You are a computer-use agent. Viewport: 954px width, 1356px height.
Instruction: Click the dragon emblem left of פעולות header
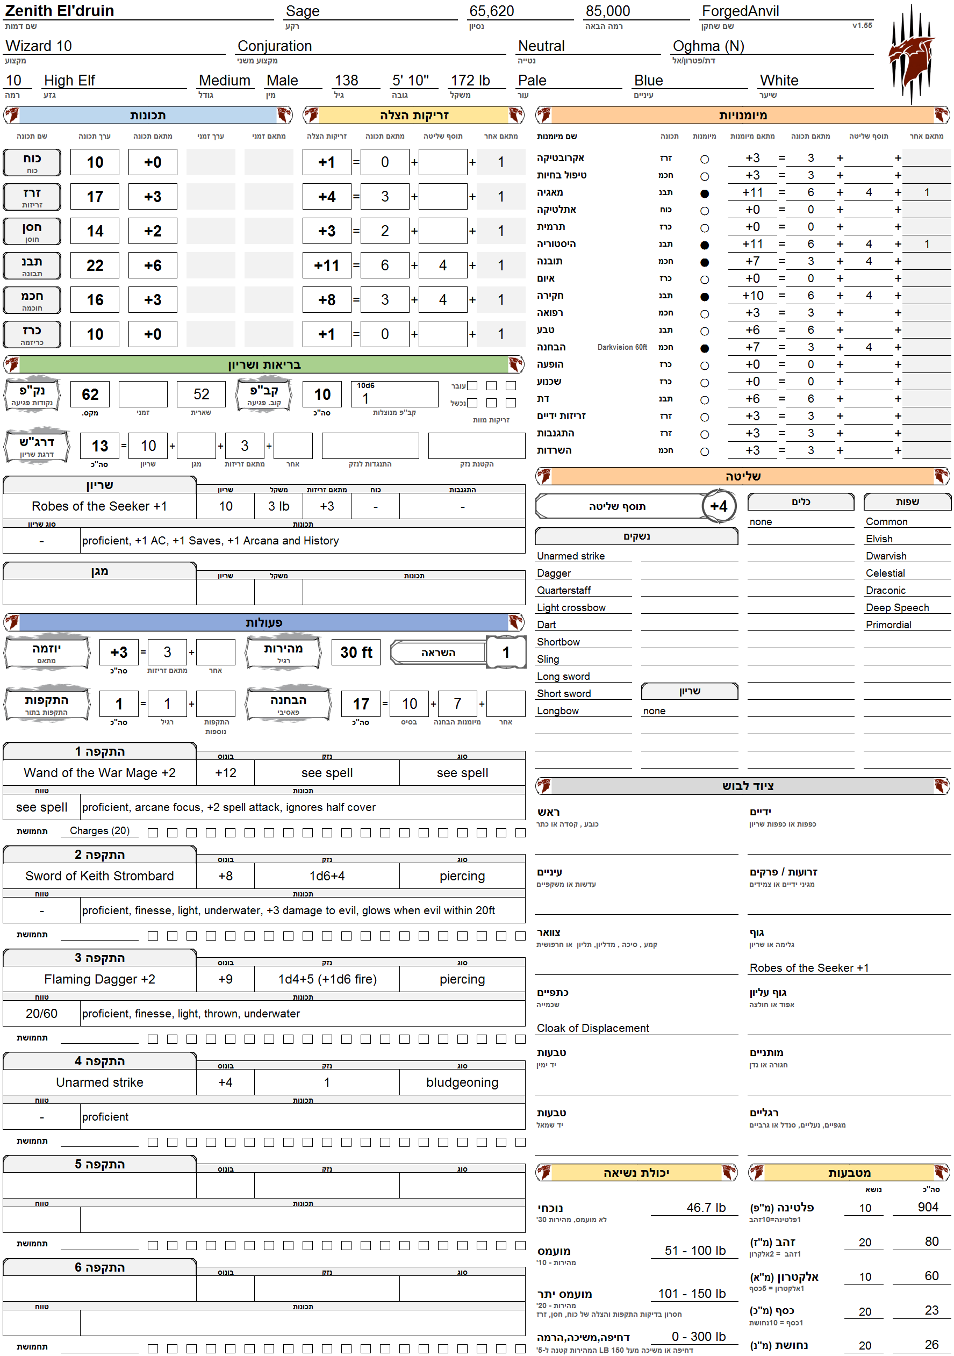click(x=12, y=622)
